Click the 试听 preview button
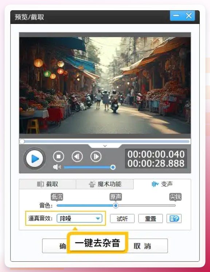The width and height of the screenshot is (210, 272). click(122, 218)
